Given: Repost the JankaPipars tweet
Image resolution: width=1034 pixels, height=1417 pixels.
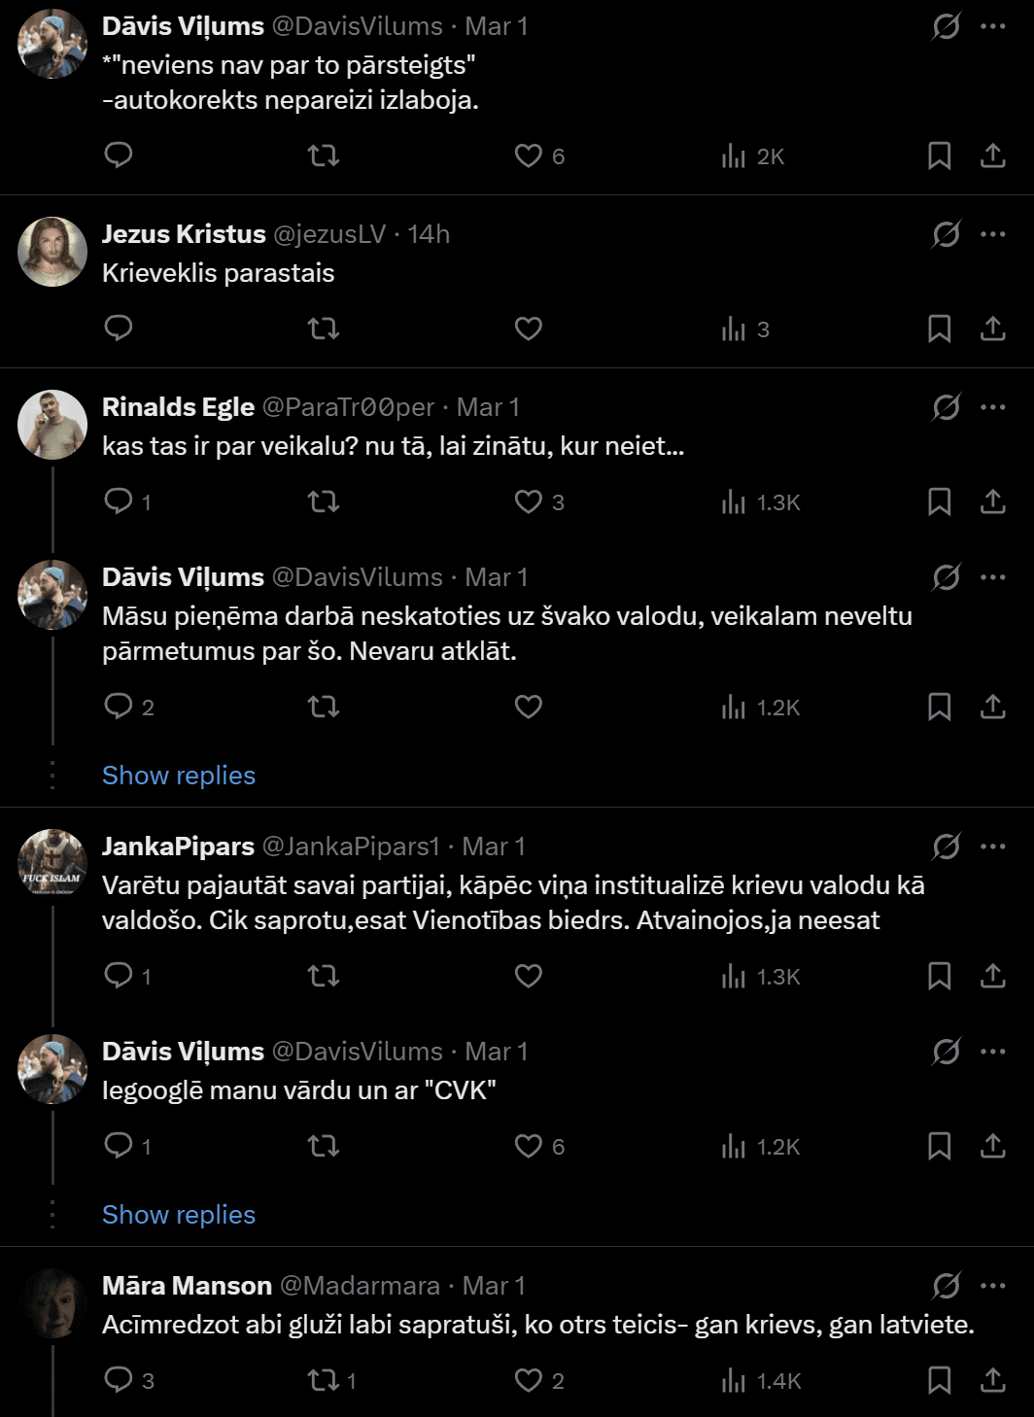Looking at the screenshot, I should coord(323,976).
